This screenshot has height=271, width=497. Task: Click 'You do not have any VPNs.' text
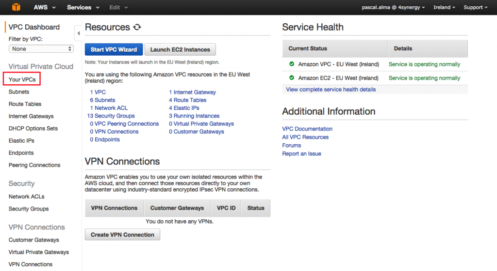180,222
